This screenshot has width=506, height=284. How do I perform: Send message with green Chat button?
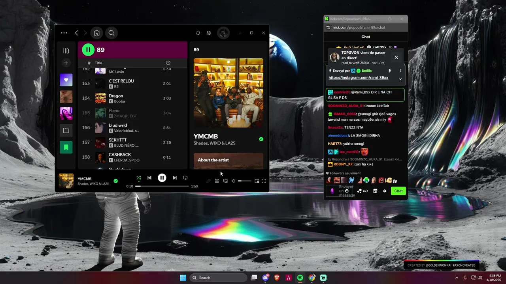click(x=398, y=191)
